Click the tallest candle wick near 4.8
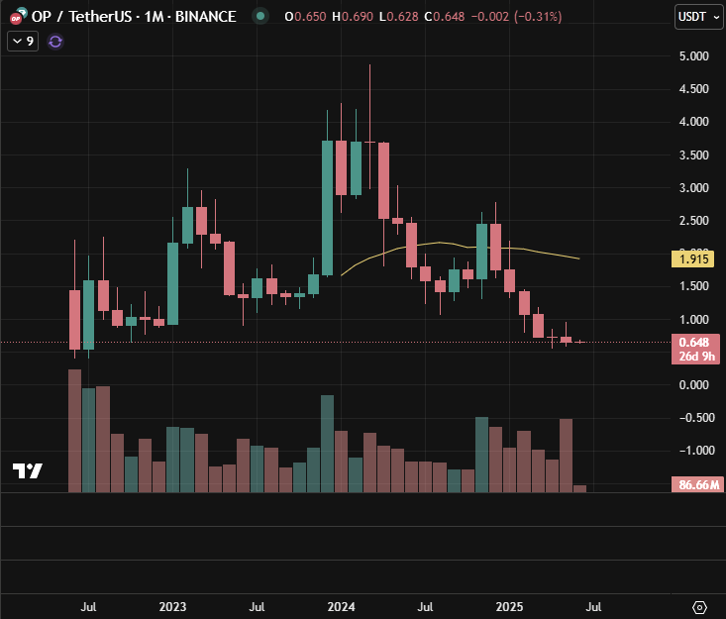This screenshot has width=726, height=619. pyautogui.click(x=369, y=102)
